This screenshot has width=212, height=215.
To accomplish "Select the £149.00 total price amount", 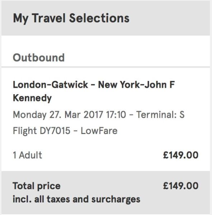I will pos(181,186).
